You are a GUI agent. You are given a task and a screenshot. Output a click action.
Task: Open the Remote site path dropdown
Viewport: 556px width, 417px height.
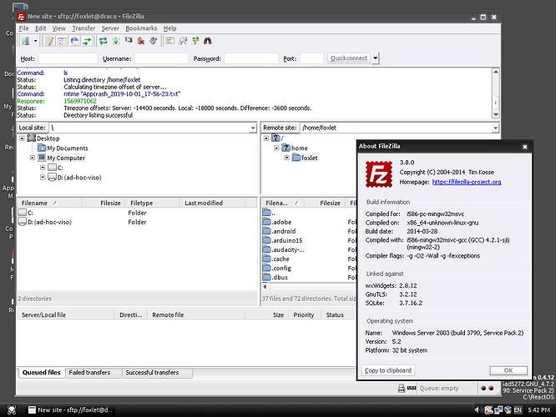coord(495,128)
